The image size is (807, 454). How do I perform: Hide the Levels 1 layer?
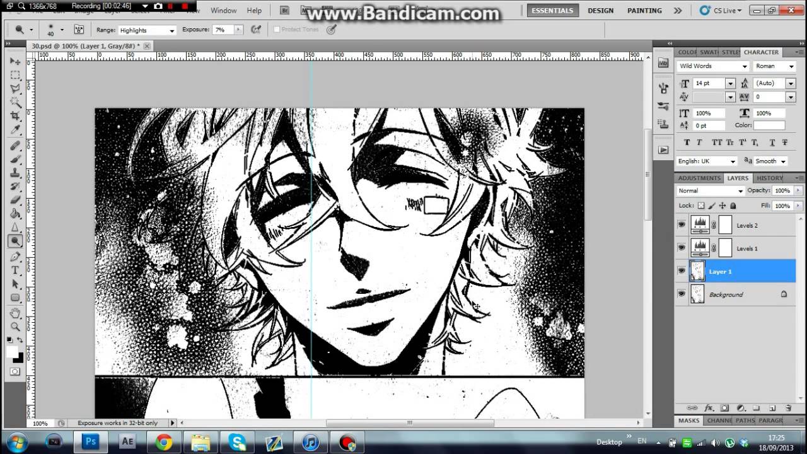coord(682,248)
